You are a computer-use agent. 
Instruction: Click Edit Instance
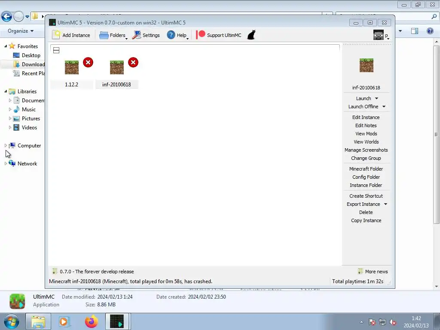(366, 117)
